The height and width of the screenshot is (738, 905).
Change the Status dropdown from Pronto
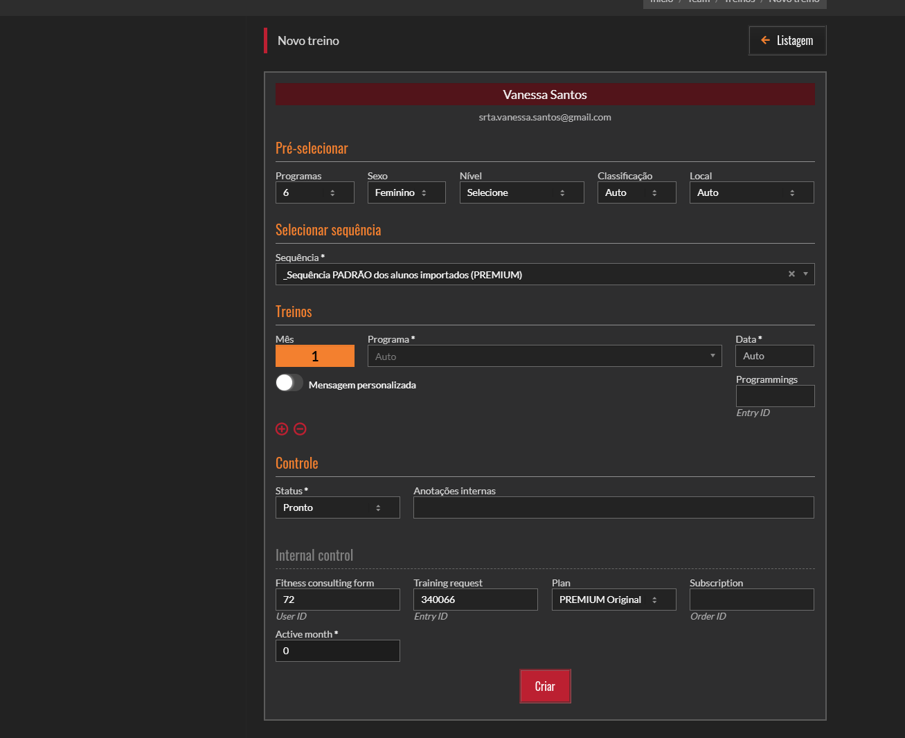click(337, 507)
